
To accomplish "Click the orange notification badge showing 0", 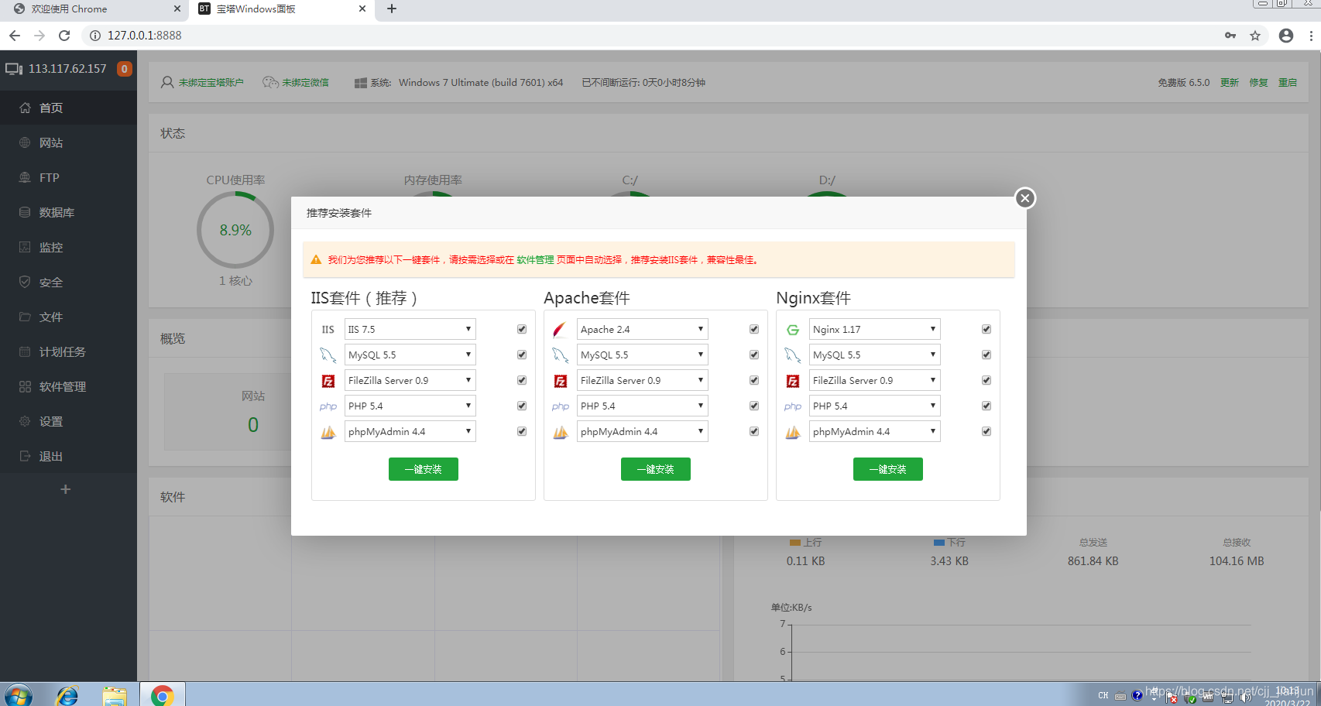I will click(x=124, y=69).
